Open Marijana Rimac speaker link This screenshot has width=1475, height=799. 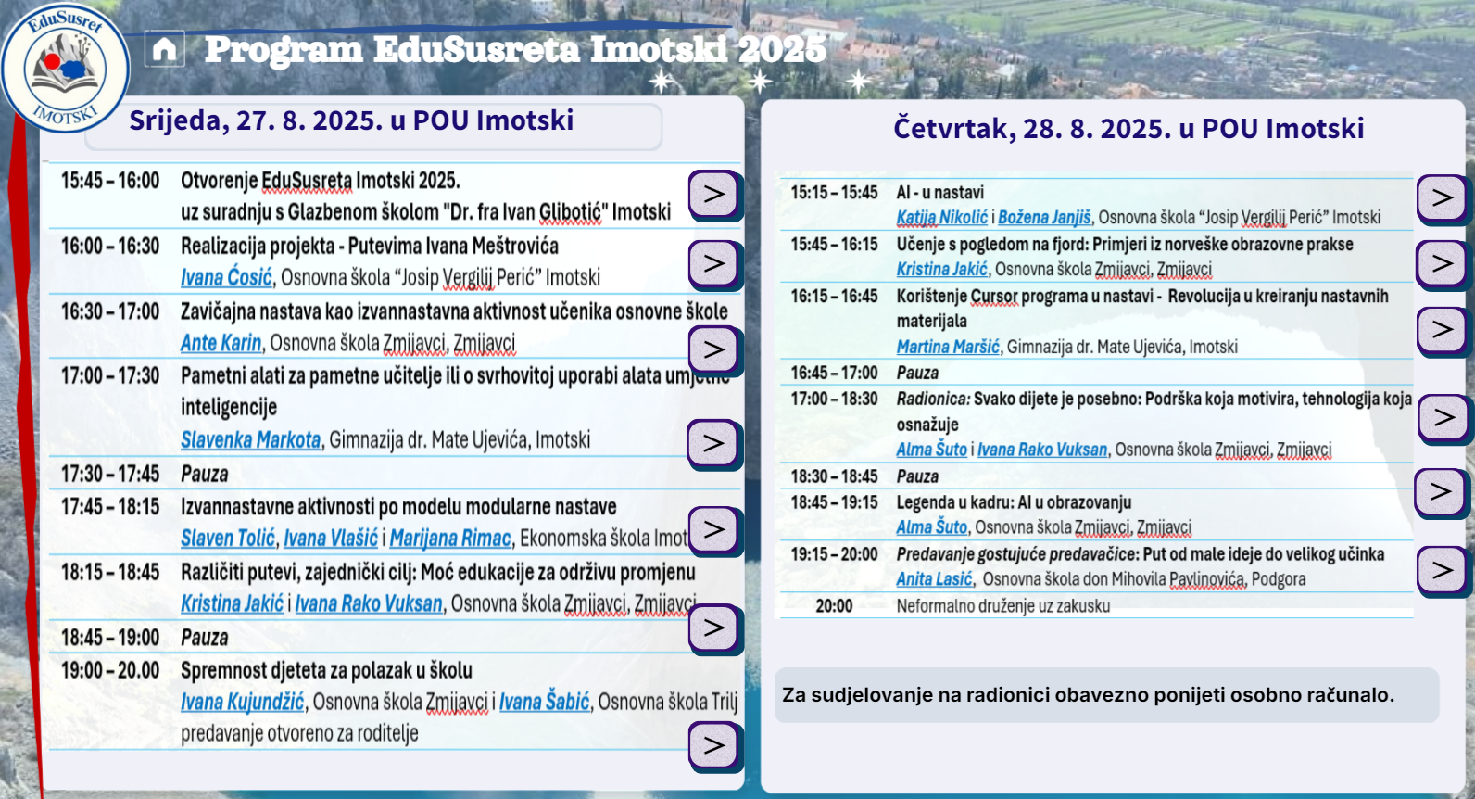pos(450,538)
